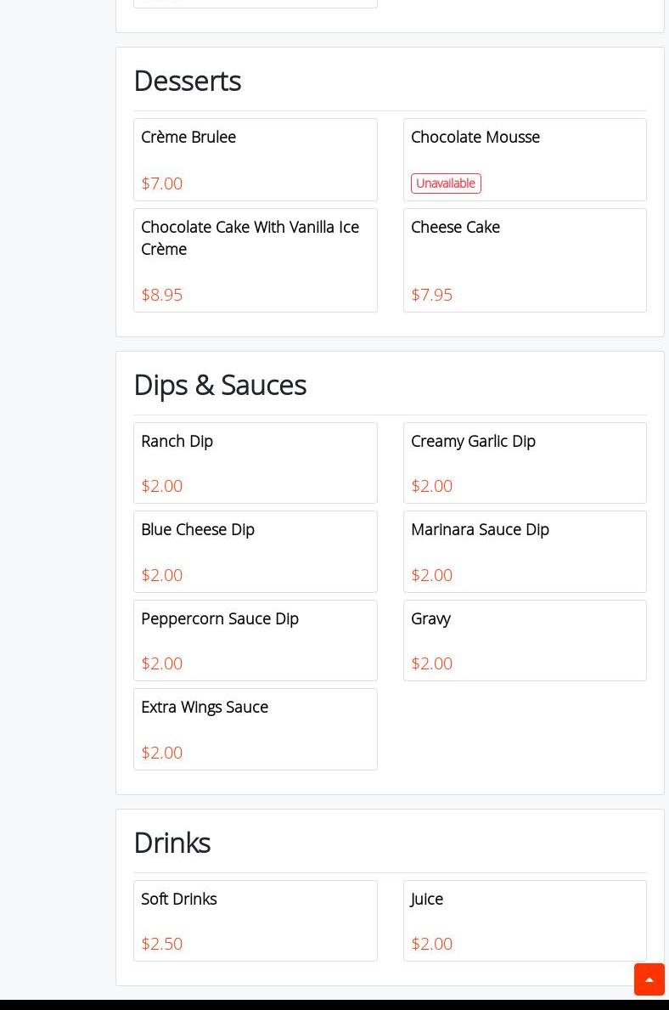Select the Creamy Garlic Dip card

pos(524,463)
